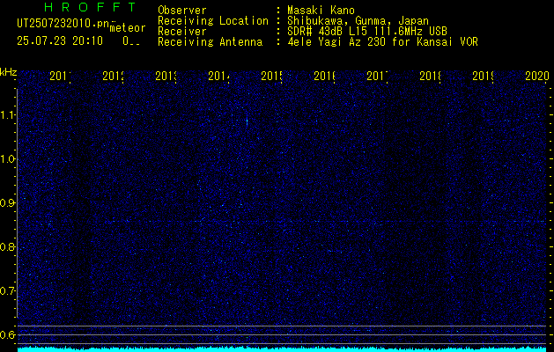Screen dimensions: 554x352
Task: Click the cyan signal level strip at bottom
Action: pyautogui.click(x=282, y=349)
